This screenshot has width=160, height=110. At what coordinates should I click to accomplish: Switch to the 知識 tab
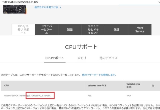[70, 30]
